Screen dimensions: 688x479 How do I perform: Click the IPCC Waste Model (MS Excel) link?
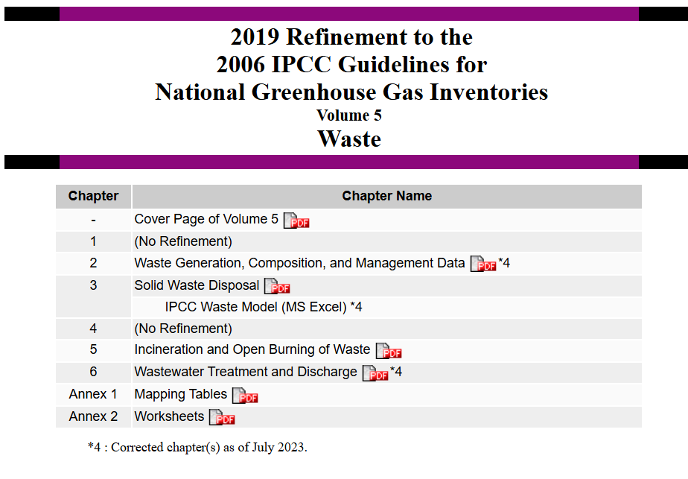click(x=255, y=307)
